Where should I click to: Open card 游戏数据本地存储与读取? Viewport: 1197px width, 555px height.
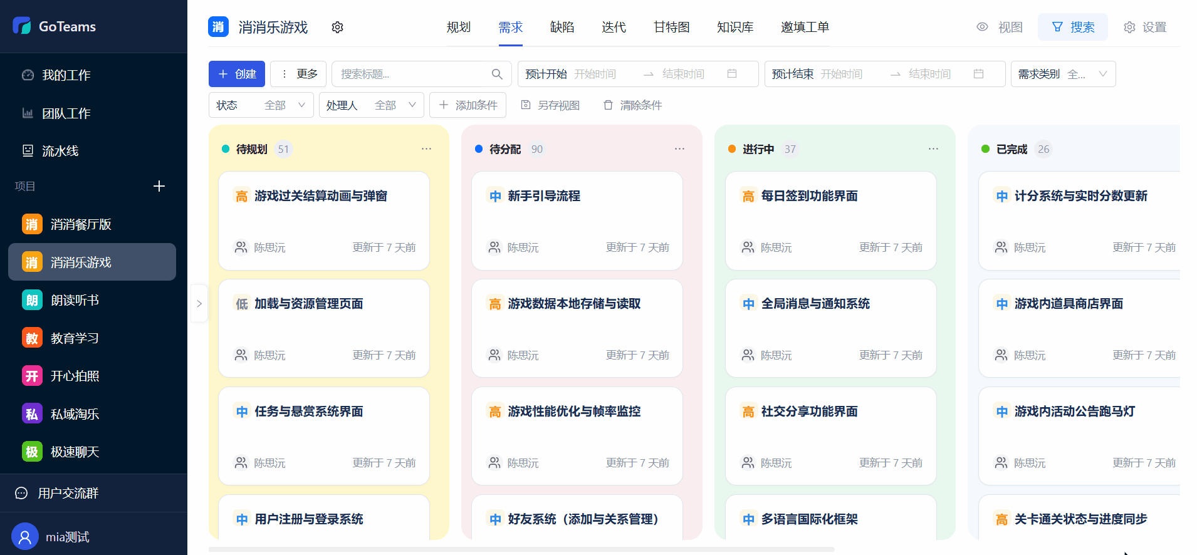click(577, 328)
